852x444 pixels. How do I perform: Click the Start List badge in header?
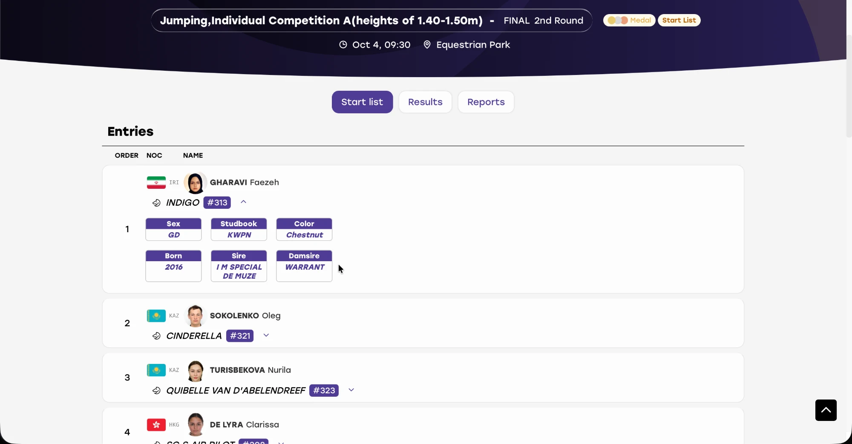point(679,20)
